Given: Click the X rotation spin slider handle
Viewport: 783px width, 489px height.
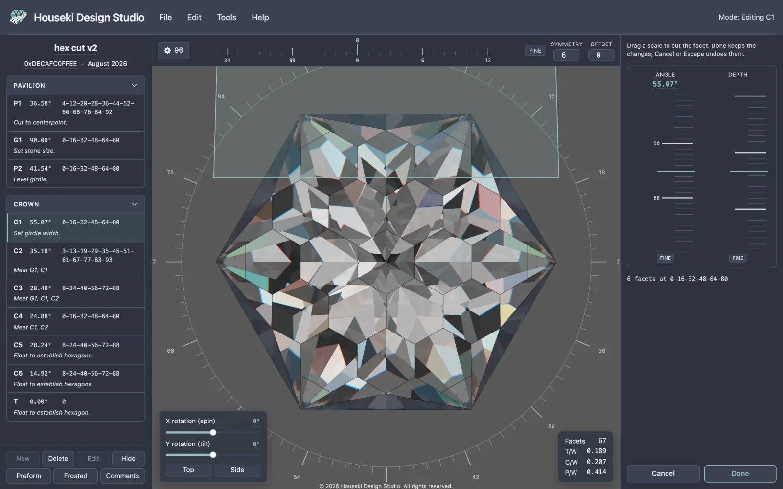Looking at the screenshot, I should (x=213, y=432).
